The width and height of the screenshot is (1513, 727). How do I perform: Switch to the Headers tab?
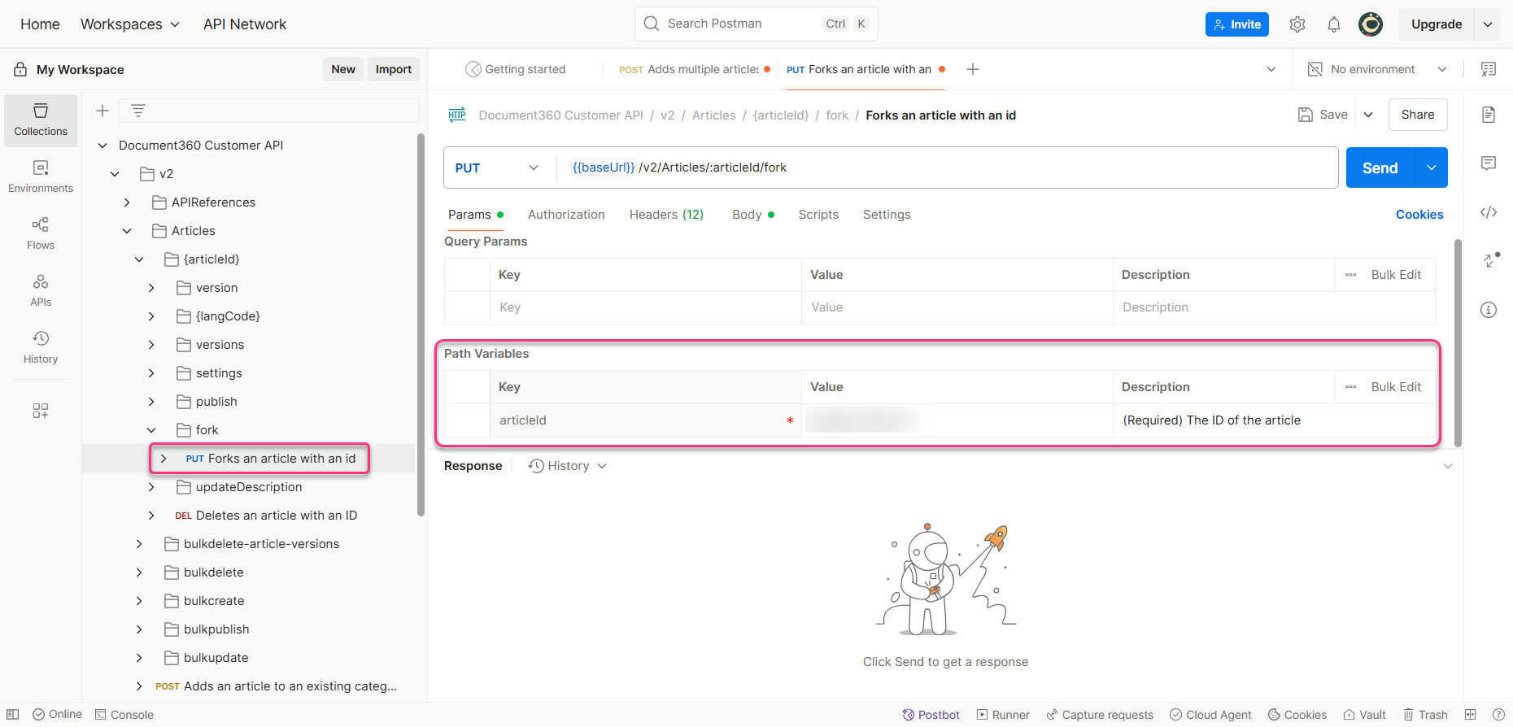coord(666,215)
